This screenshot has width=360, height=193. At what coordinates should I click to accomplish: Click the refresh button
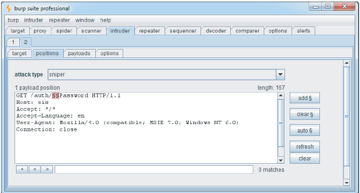point(305,147)
